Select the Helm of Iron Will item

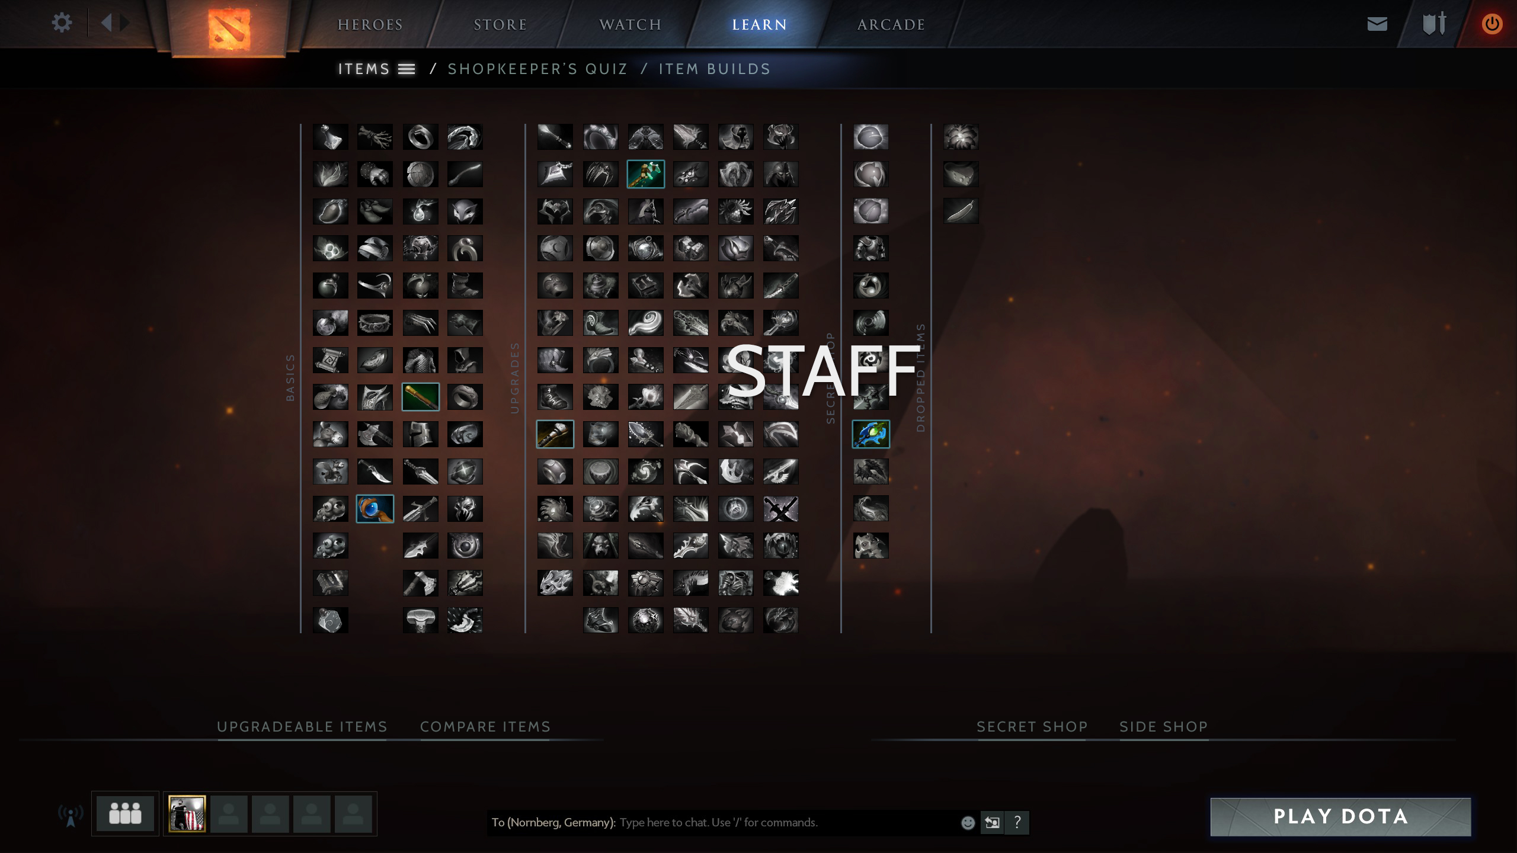tap(420, 434)
